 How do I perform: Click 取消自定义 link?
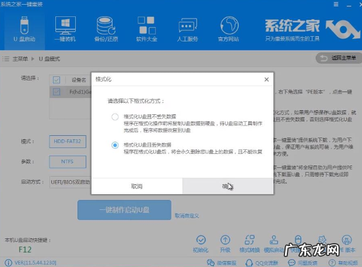tap(187, 216)
